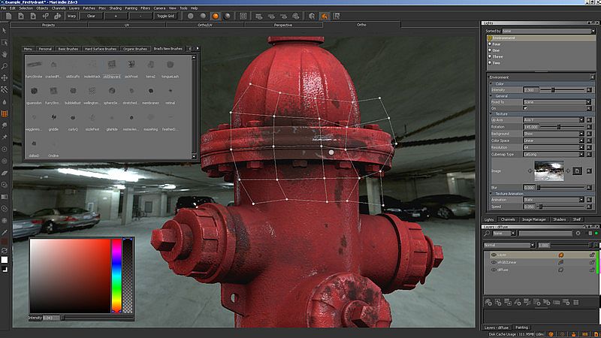Click the rainbow hue slider strip
The height and width of the screenshot is (338, 601).
coord(116,276)
